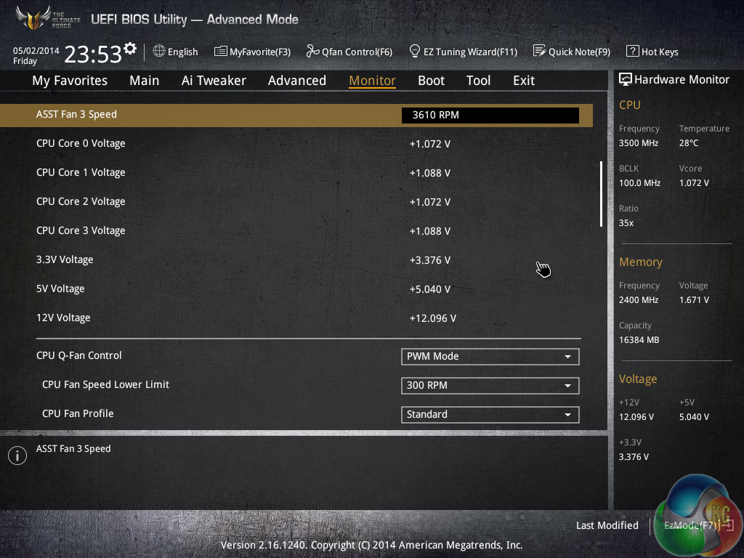The width and height of the screenshot is (744, 558).
Task: Click the Hardware Monitor panel icon
Action: [x=625, y=79]
